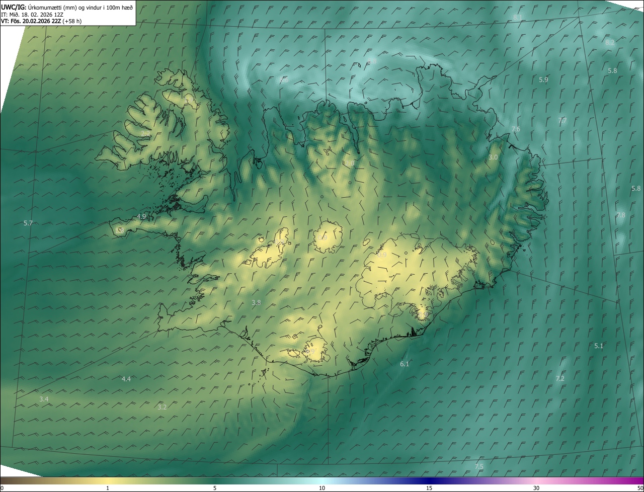Screen dimensions: 644x492
Task: Click the 6.1 value label
Action: pos(405,364)
